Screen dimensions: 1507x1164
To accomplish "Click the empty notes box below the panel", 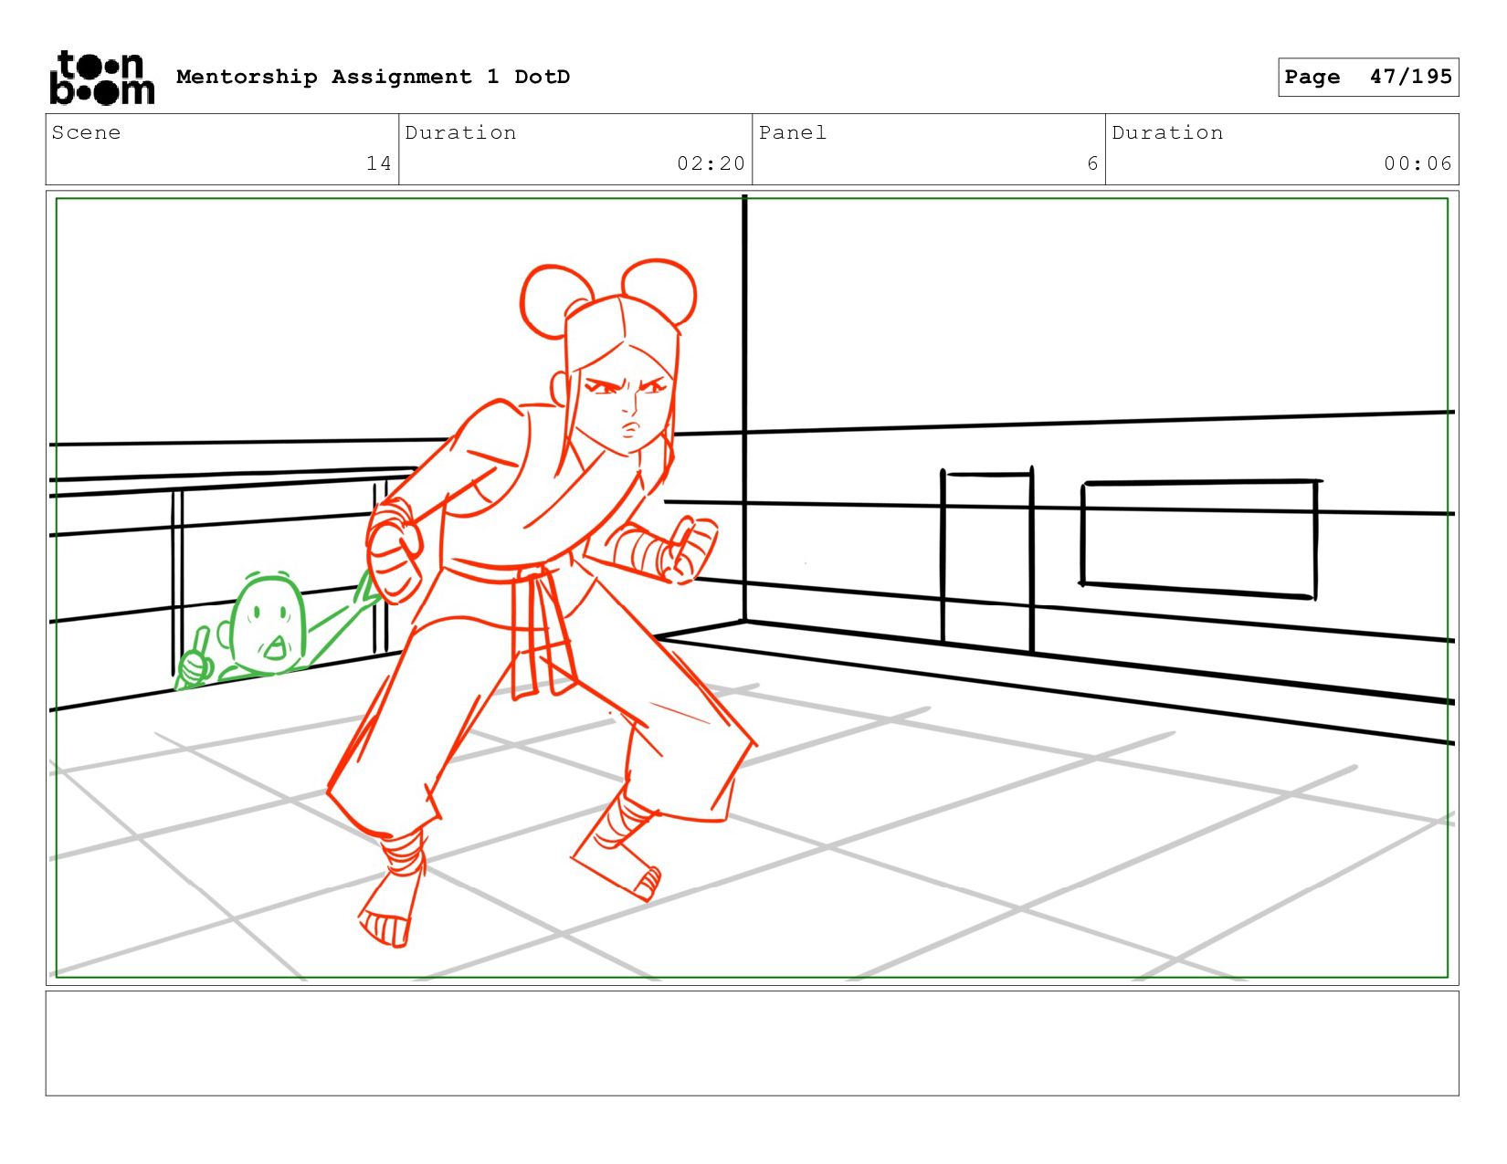I will pos(752,1043).
